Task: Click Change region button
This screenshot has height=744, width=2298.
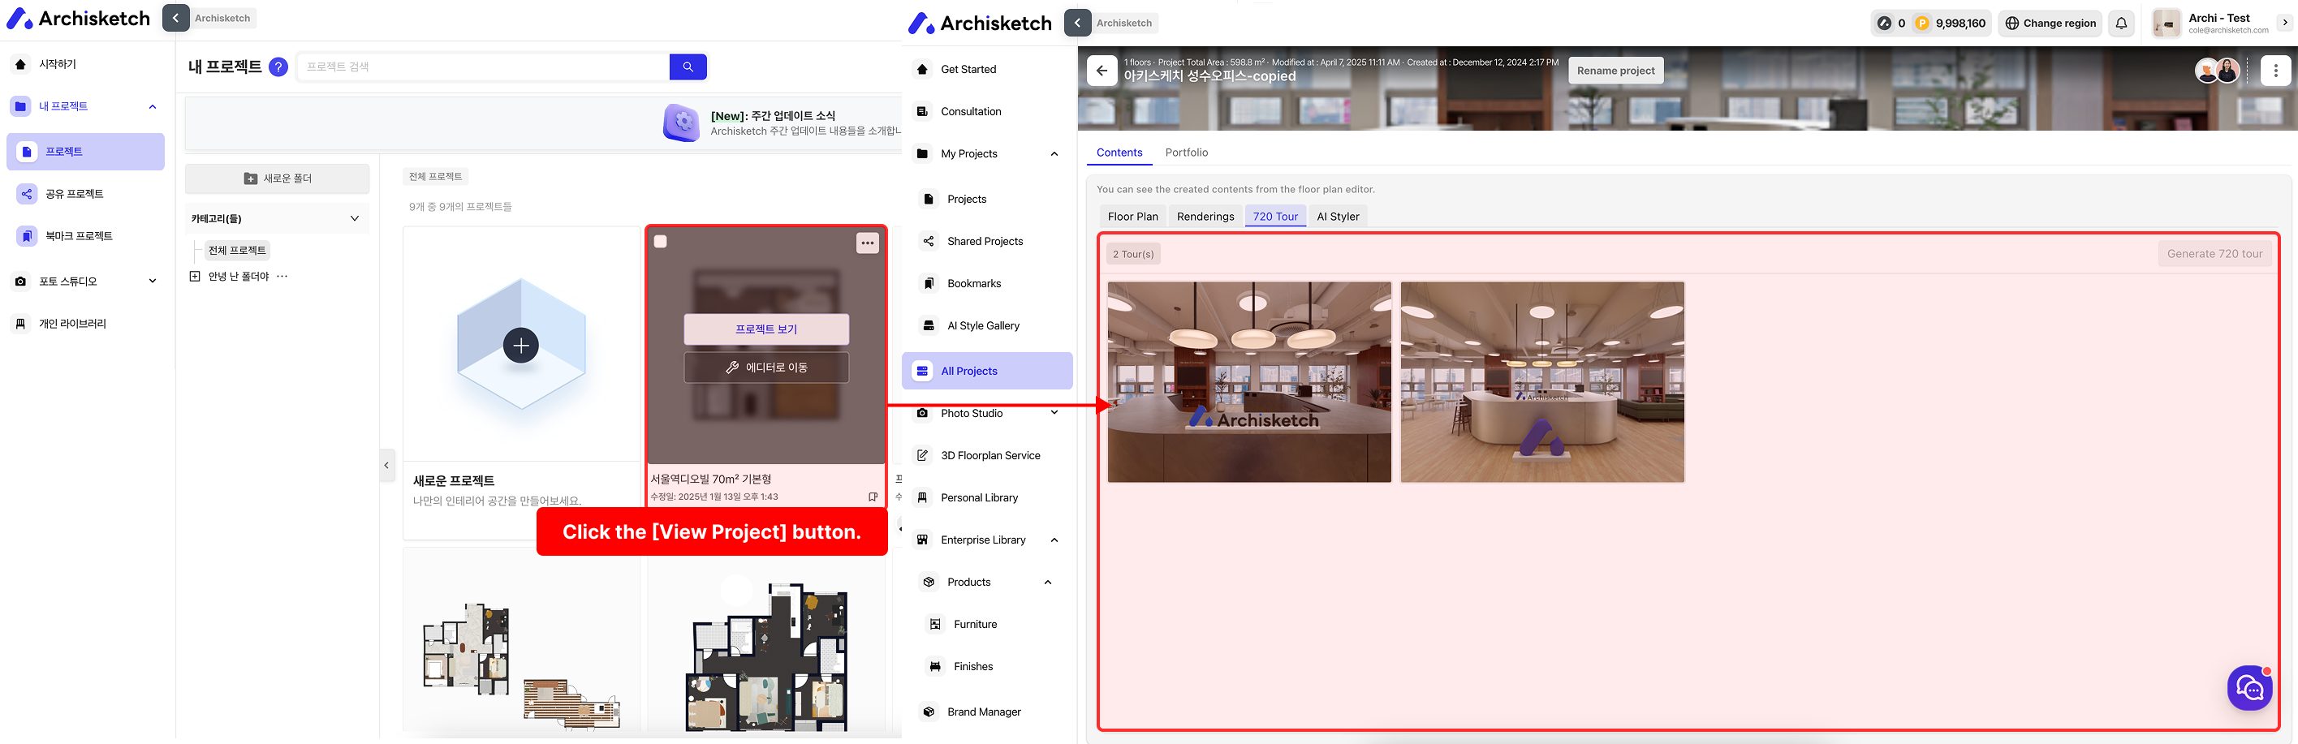Action: (x=2050, y=24)
